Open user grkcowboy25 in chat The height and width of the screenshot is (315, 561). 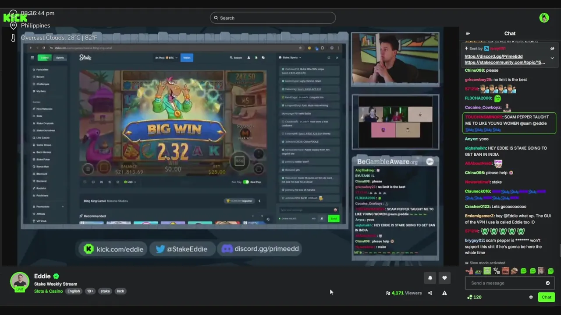tap(478, 80)
